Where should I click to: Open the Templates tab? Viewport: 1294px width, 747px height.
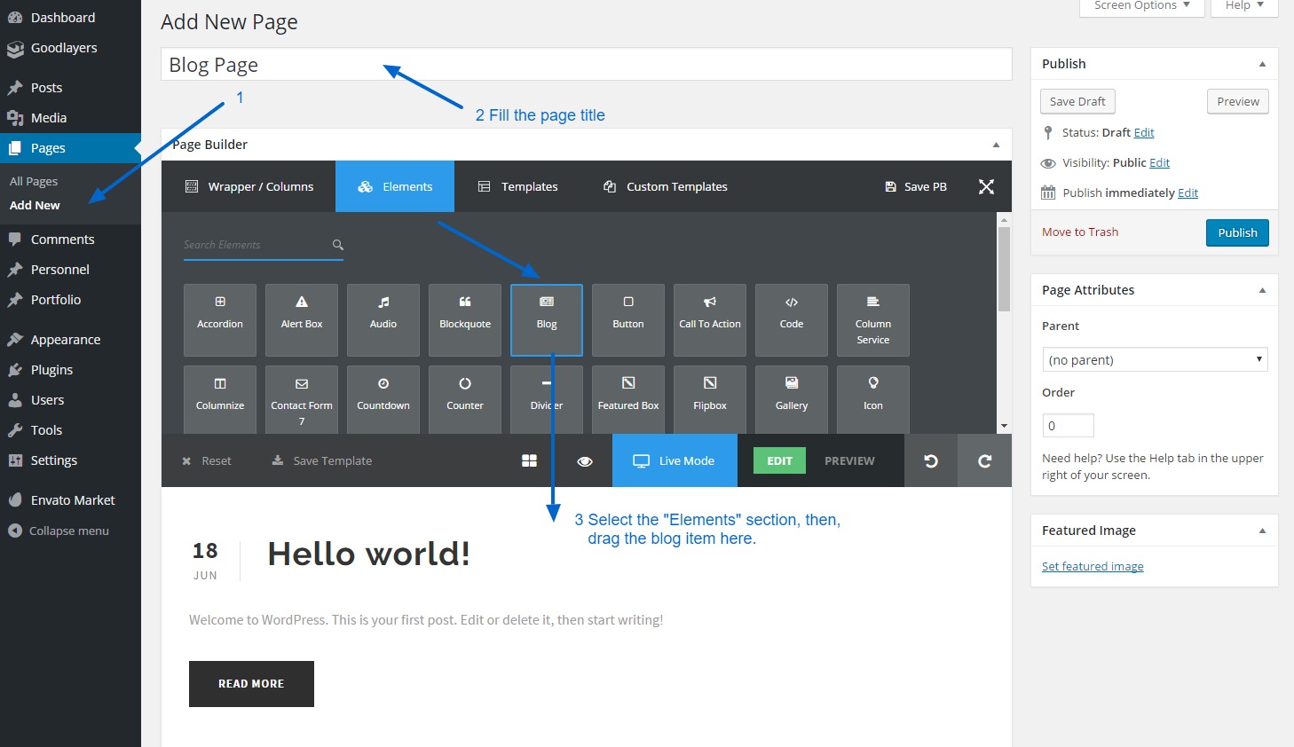click(518, 186)
